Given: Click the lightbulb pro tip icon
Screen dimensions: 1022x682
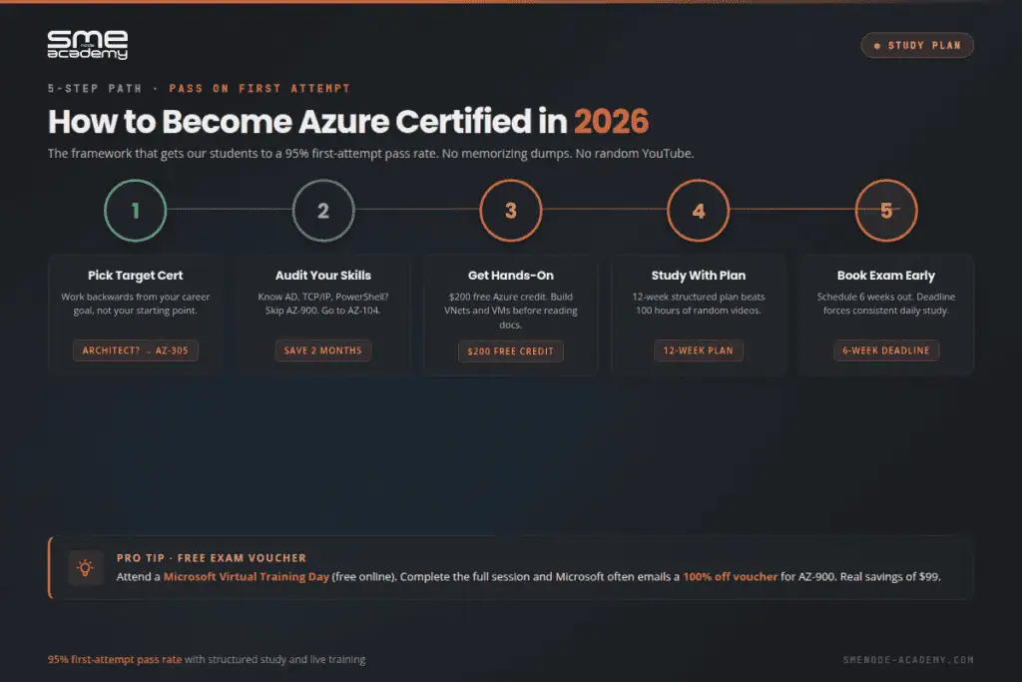Looking at the screenshot, I should [x=86, y=568].
